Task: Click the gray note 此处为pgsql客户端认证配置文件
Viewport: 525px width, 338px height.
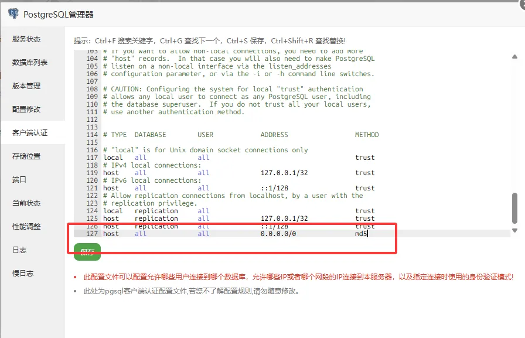Action: pos(191,291)
